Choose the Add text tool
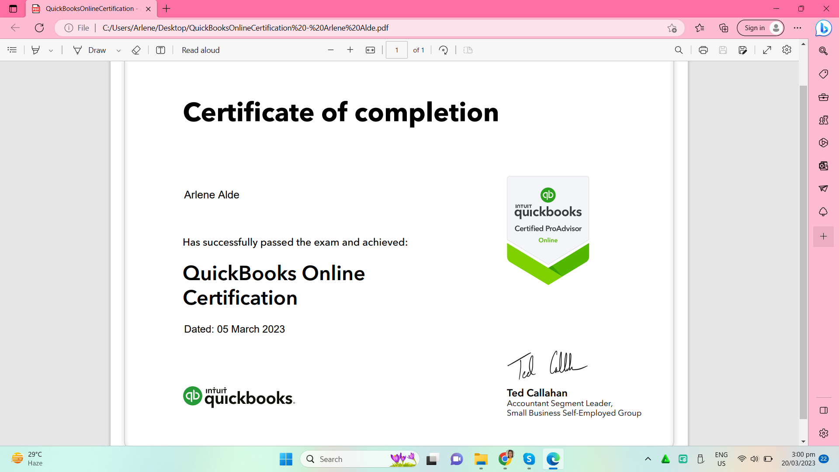 (160, 50)
